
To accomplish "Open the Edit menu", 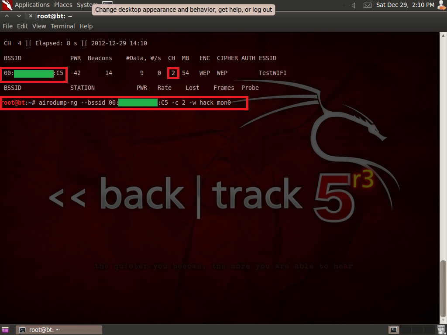I will (x=23, y=26).
